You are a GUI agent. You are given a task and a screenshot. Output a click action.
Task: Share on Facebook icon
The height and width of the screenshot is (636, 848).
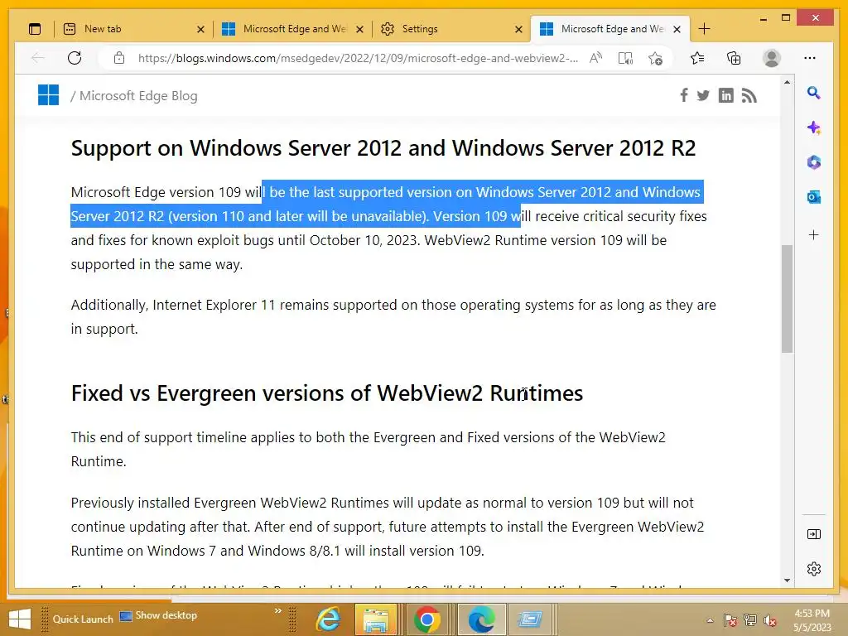pos(684,96)
